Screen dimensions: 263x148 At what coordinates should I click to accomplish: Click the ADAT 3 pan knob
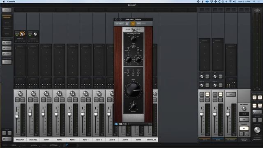pyautogui.click(x=73, y=94)
